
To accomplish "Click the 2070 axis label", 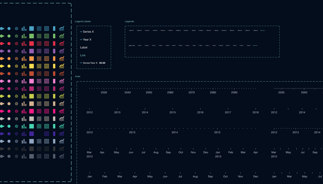I will click(191, 93).
